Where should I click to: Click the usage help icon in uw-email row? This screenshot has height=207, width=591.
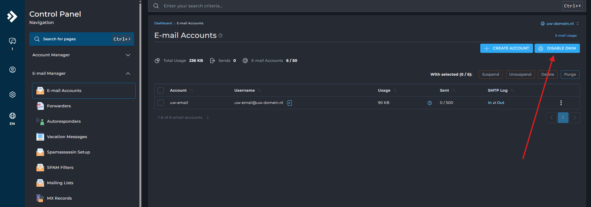point(430,103)
